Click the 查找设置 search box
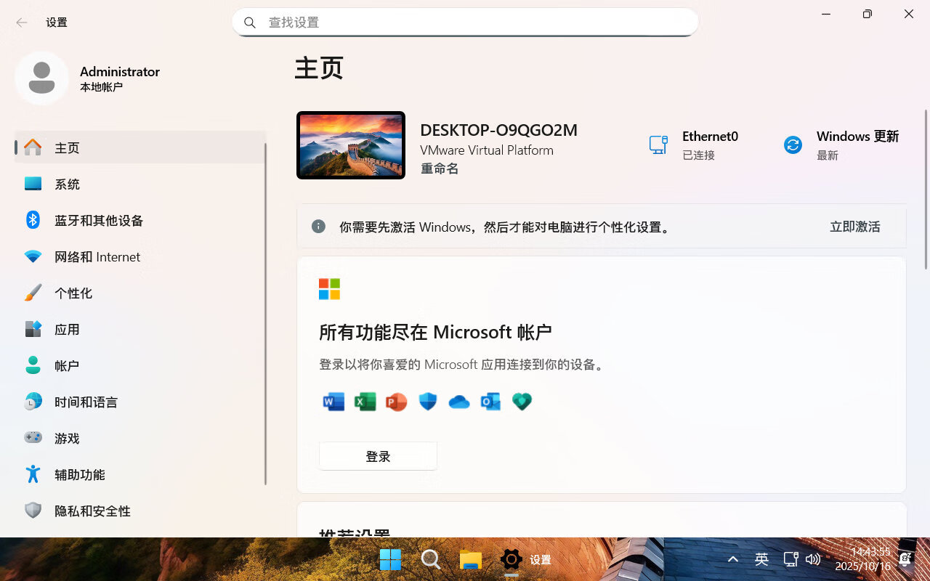930x581 pixels. click(465, 23)
